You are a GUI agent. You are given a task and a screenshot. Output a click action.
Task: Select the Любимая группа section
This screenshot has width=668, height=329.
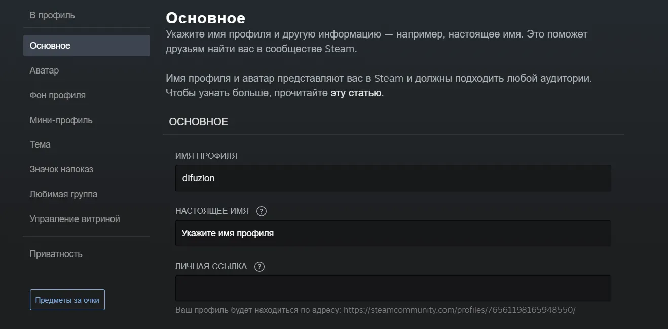(x=63, y=194)
